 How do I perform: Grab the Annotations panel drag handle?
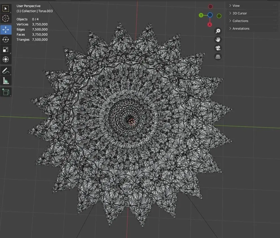pyautogui.click(x=275, y=29)
